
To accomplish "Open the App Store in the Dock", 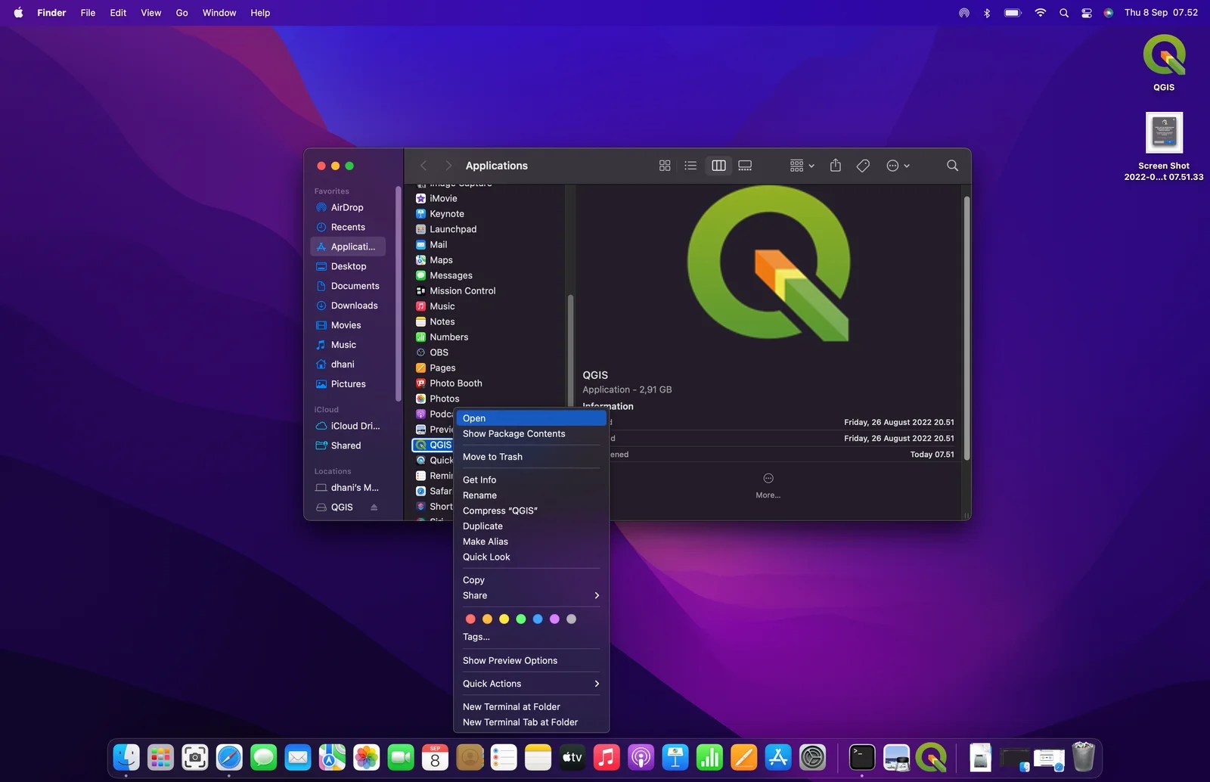I will [778, 757].
